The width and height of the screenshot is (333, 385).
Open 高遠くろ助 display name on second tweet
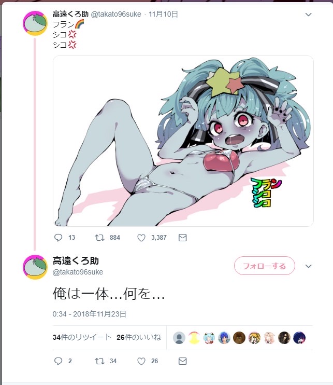[76, 261]
